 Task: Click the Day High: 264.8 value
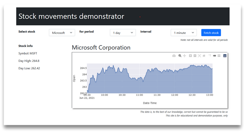tap(29, 61)
